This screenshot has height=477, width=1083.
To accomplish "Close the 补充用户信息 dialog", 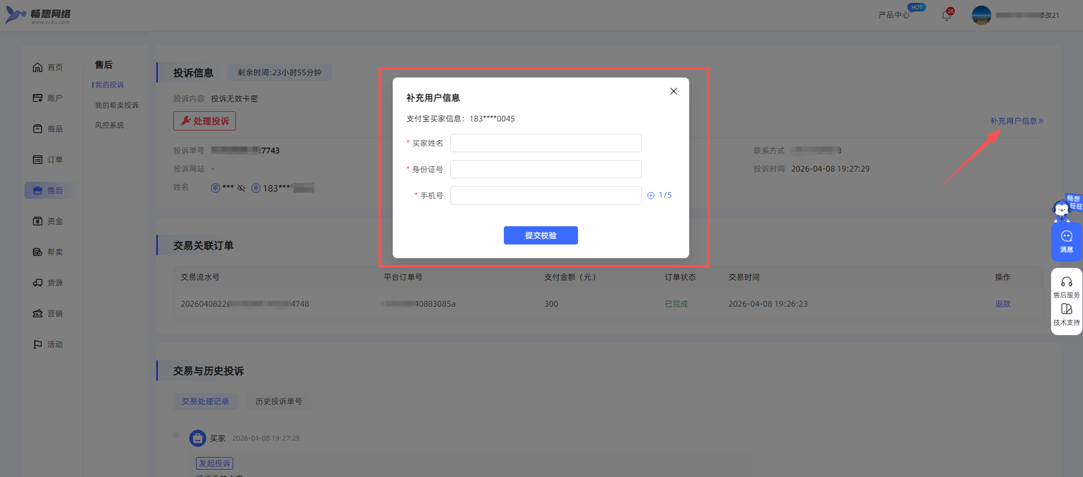I will 673,91.
